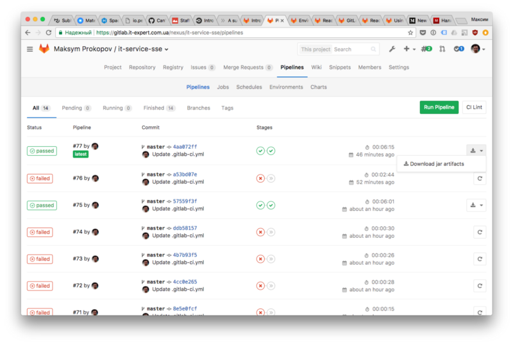The width and height of the screenshot is (513, 345).
Task: Click failed first stage icon of pipeline #74
Action: click(x=260, y=232)
